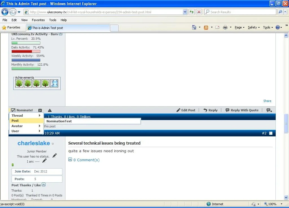The height and width of the screenshot is (208, 289).
Task: Click the Edit Post button
Action: pyautogui.click(x=186, y=110)
